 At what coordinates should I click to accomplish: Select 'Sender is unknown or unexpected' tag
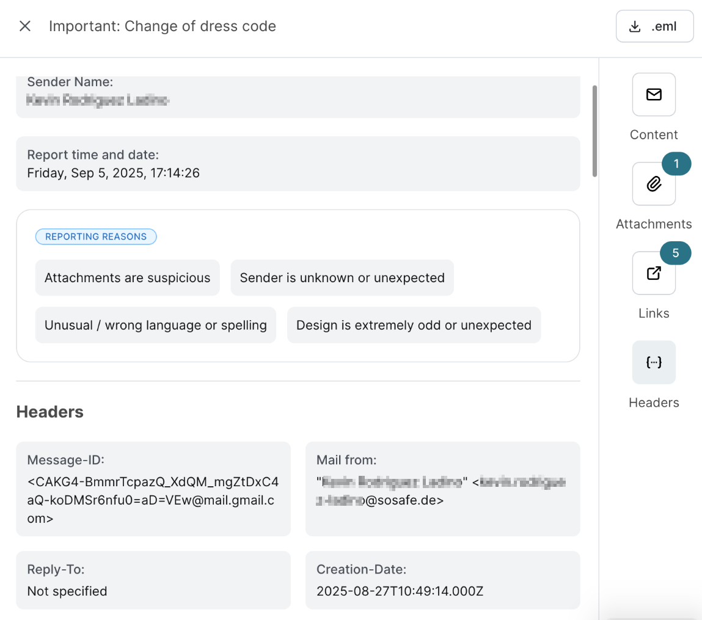click(x=342, y=278)
